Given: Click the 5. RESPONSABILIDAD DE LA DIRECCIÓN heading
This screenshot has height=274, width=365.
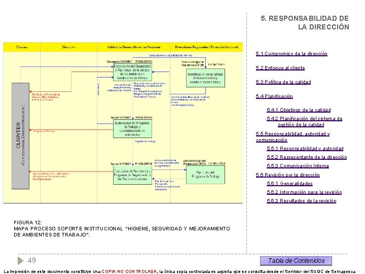Looking at the screenshot, I should tap(305, 23).
